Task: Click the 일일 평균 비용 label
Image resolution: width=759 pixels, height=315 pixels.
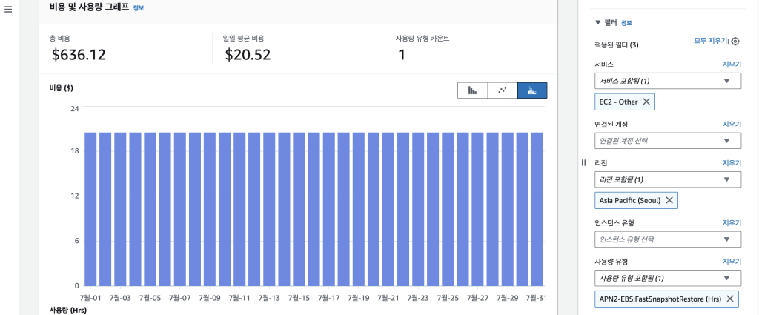Action: click(243, 39)
